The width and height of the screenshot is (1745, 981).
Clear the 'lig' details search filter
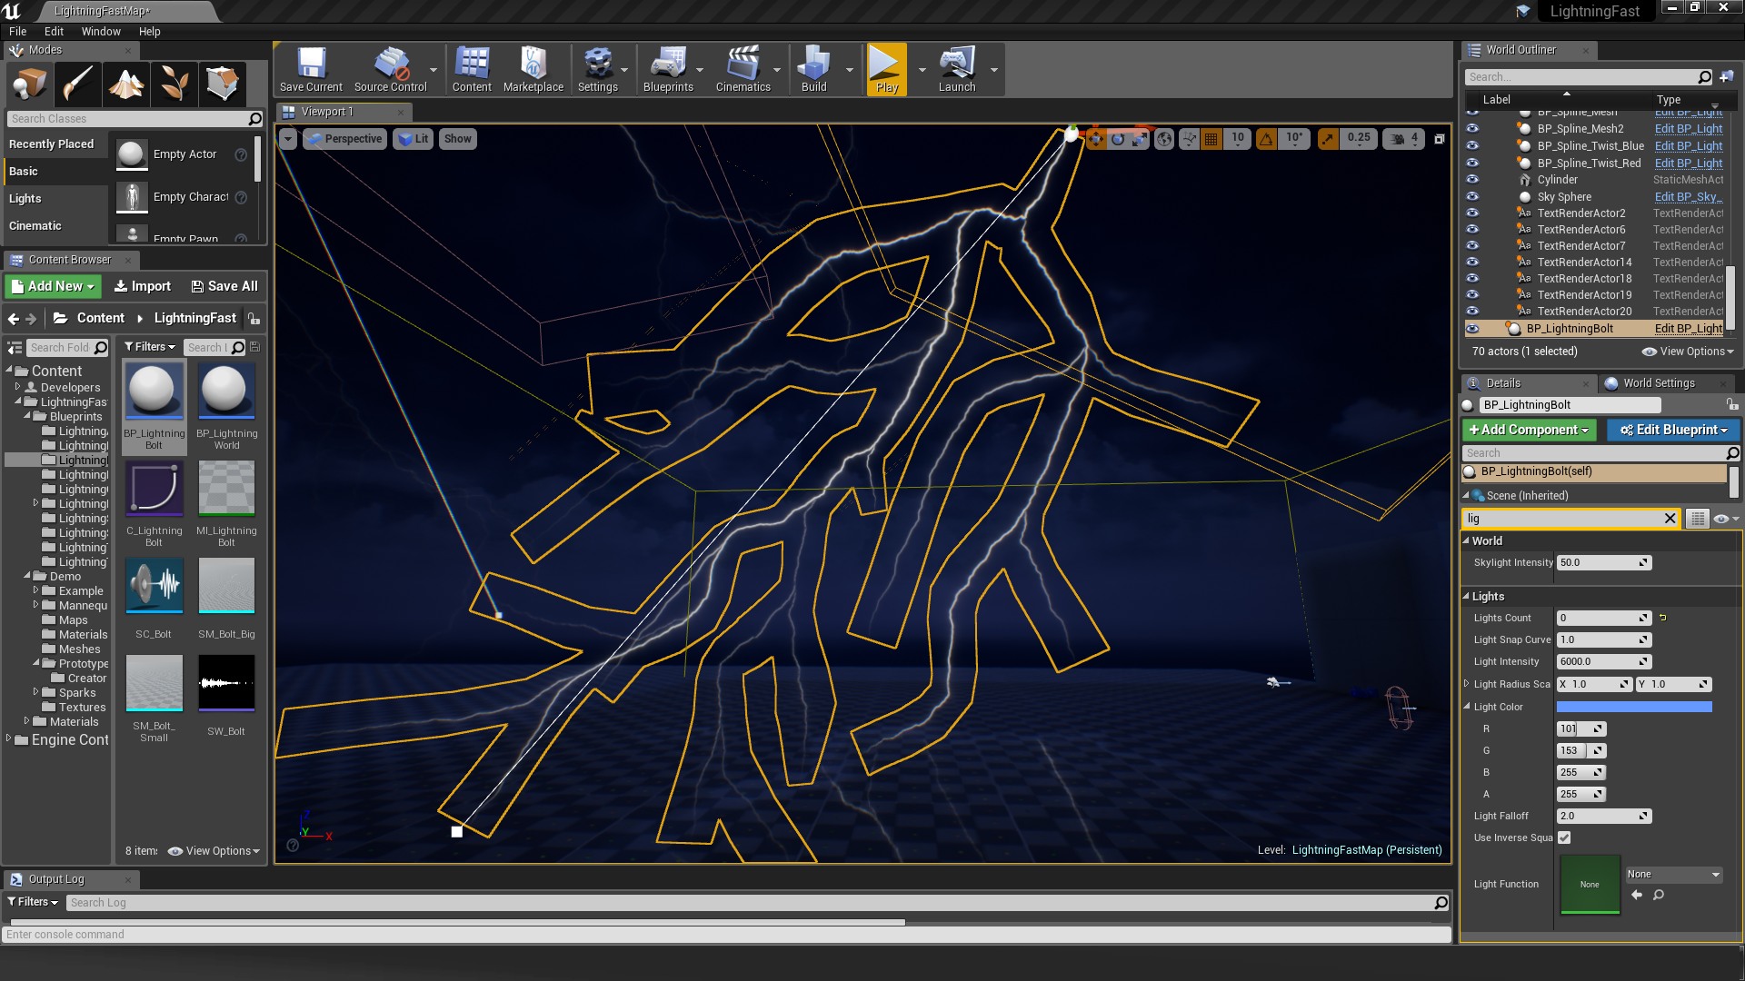[1670, 519]
